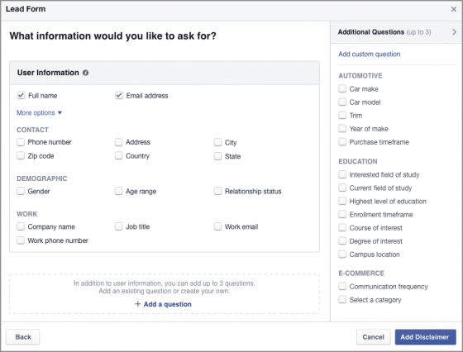Click the Add Disclaimer button
Image resolution: width=463 pixels, height=352 pixels.
point(425,337)
